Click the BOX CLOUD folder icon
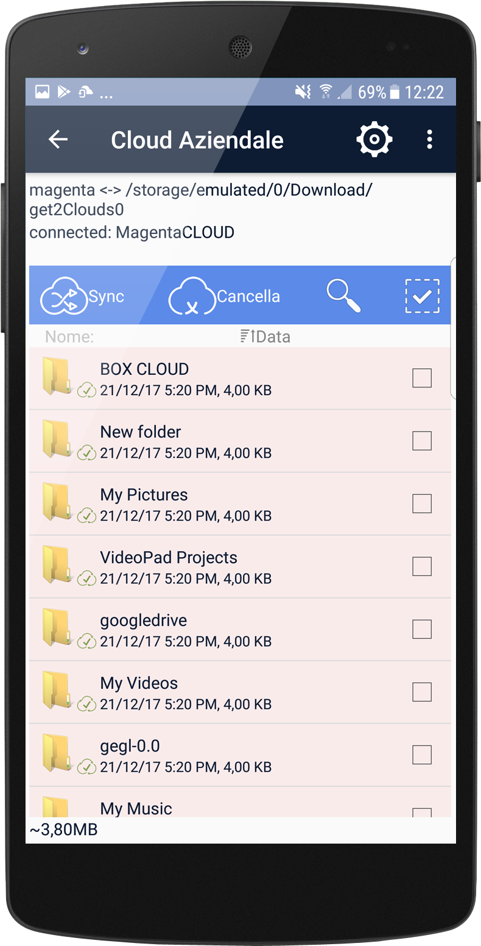 (x=57, y=376)
